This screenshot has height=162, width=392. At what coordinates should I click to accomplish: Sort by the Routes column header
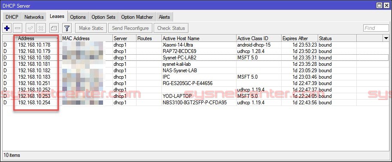click(x=149, y=38)
